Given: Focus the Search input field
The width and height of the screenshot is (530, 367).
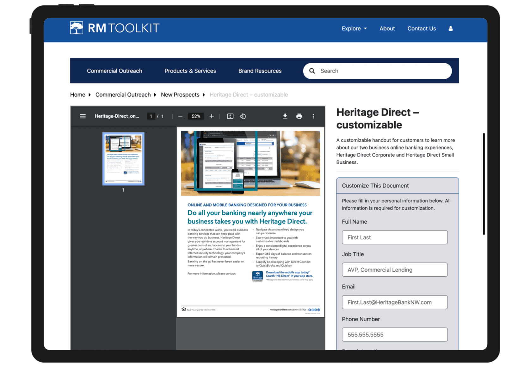Looking at the screenshot, I should pos(377,71).
